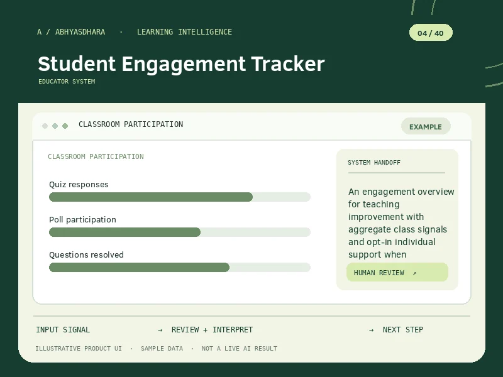This screenshot has height=377, width=503.
Task: Click the arrow icon in HUMAN REVIEW
Action: pyautogui.click(x=414, y=273)
